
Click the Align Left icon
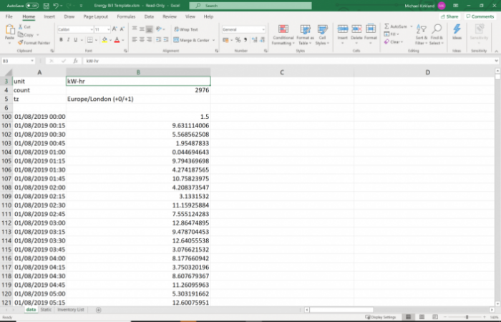tap(135, 39)
